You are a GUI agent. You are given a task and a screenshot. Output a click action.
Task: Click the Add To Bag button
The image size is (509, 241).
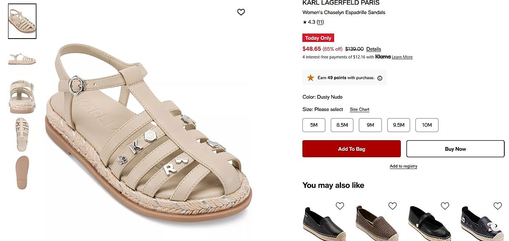[x=351, y=149]
